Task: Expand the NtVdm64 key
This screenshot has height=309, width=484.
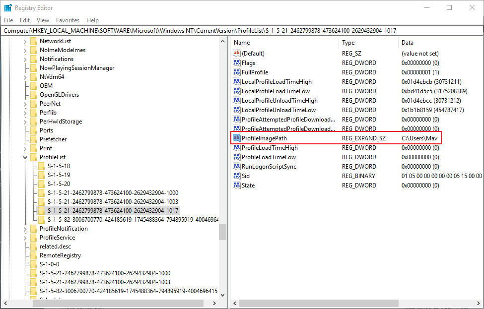Action: 25,77
